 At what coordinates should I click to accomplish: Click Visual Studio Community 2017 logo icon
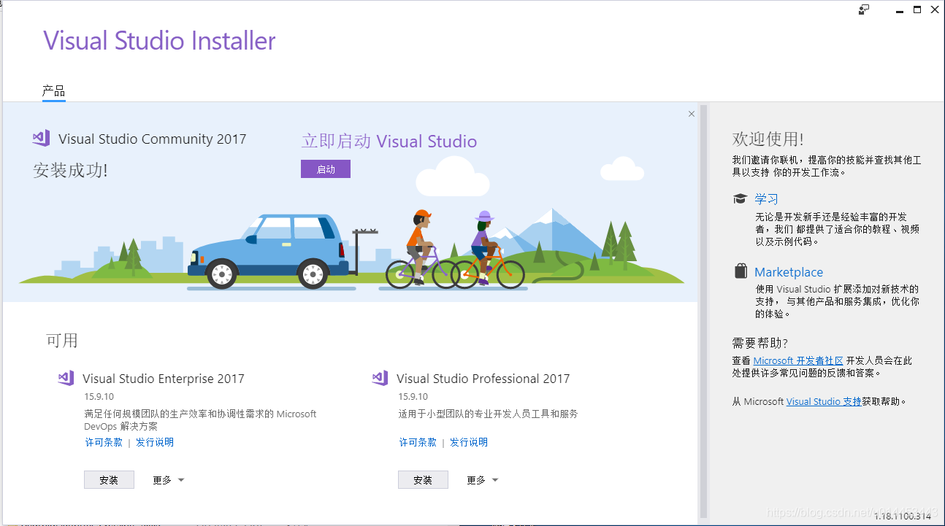pos(41,138)
